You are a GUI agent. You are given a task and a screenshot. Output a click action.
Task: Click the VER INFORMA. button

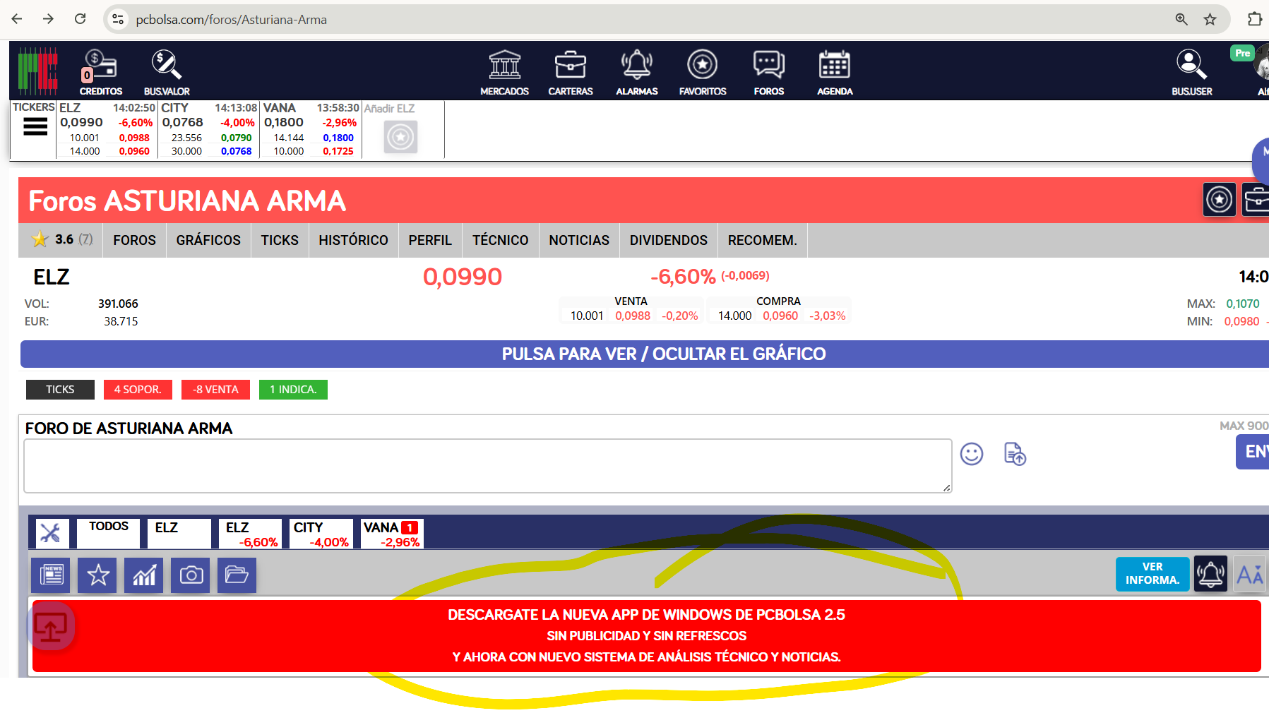pos(1152,574)
